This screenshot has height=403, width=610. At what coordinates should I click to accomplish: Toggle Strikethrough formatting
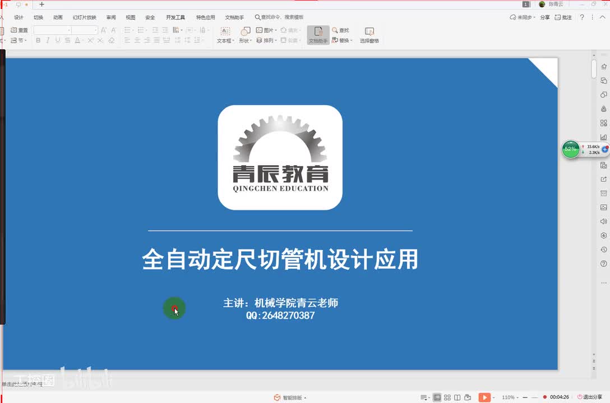68,40
